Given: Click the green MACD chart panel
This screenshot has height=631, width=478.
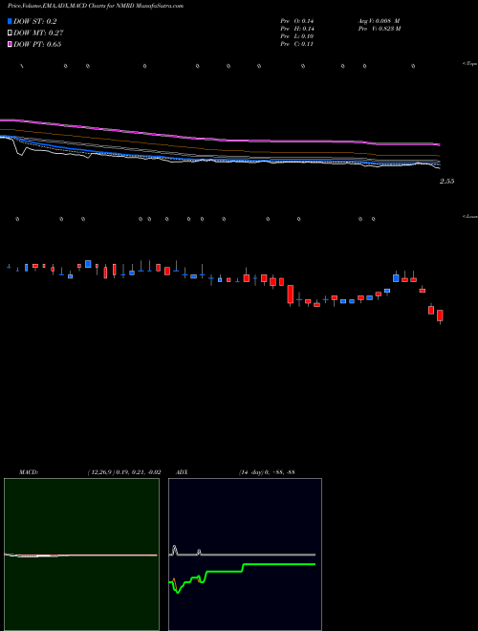Looking at the screenshot, I should pos(81,555).
